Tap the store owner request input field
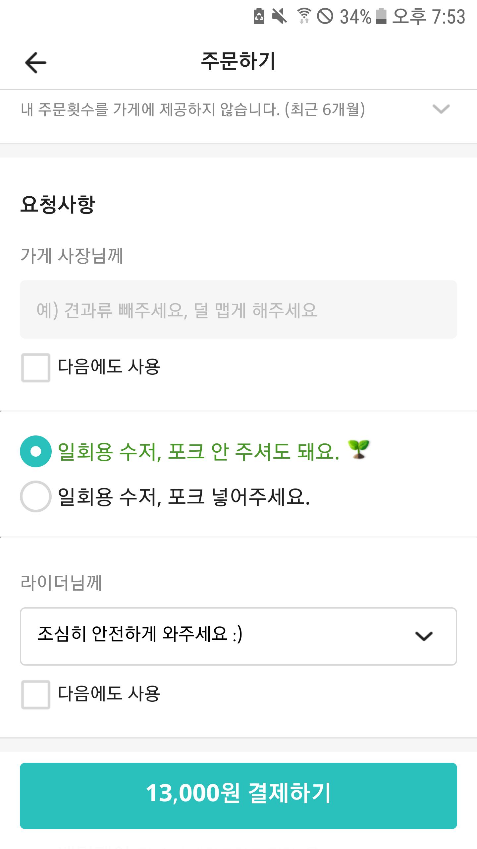The width and height of the screenshot is (477, 849). tap(238, 309)
